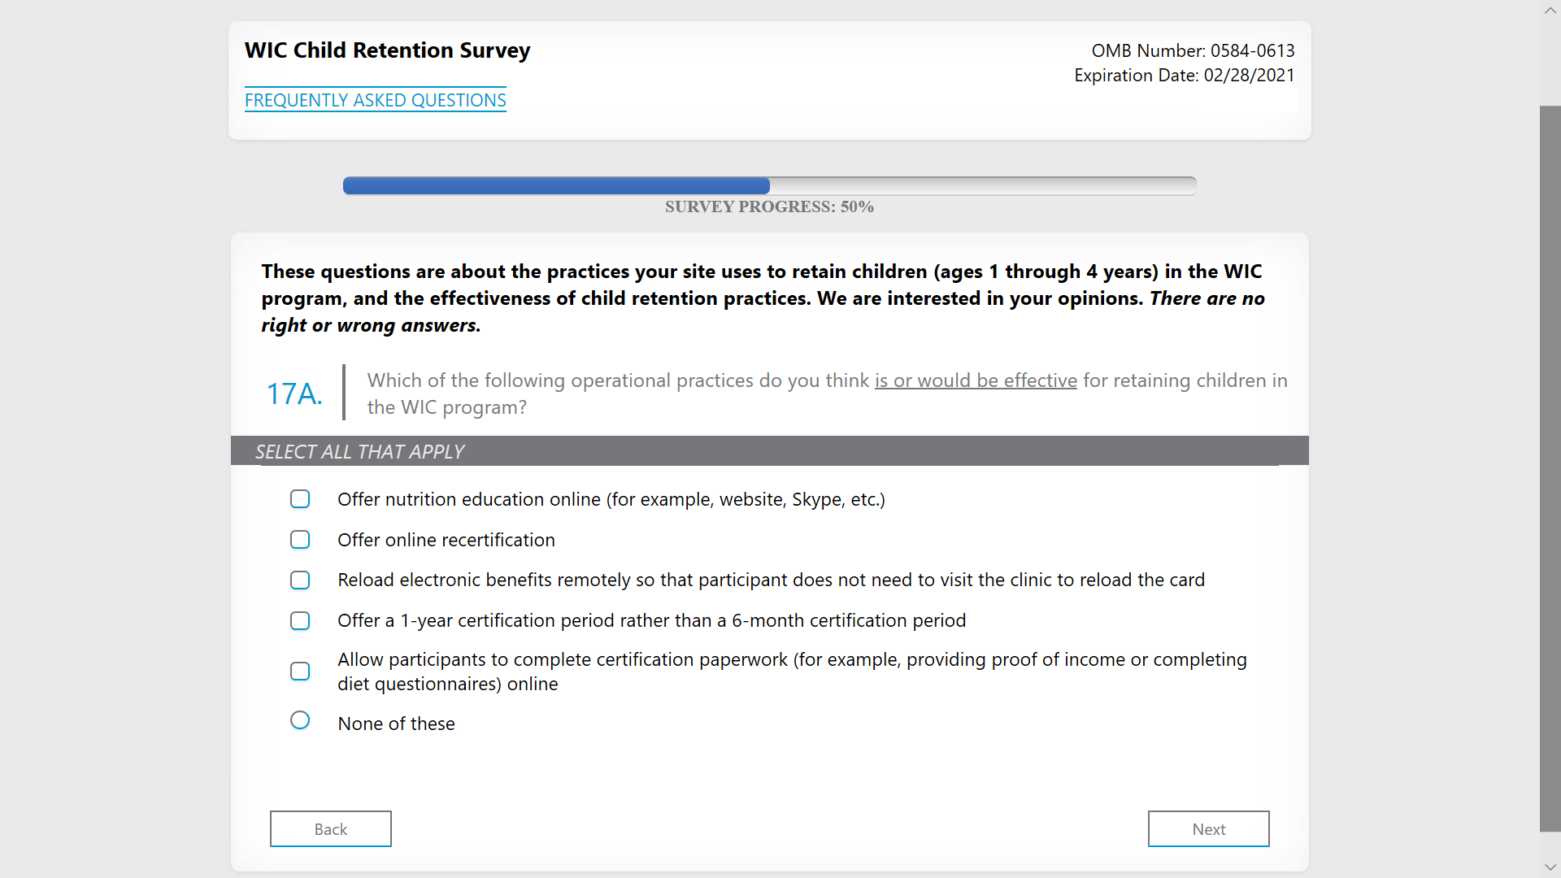Click the 'Offer a 1-year certification period' label
The image size is (1561, 878).
(651, 620)
